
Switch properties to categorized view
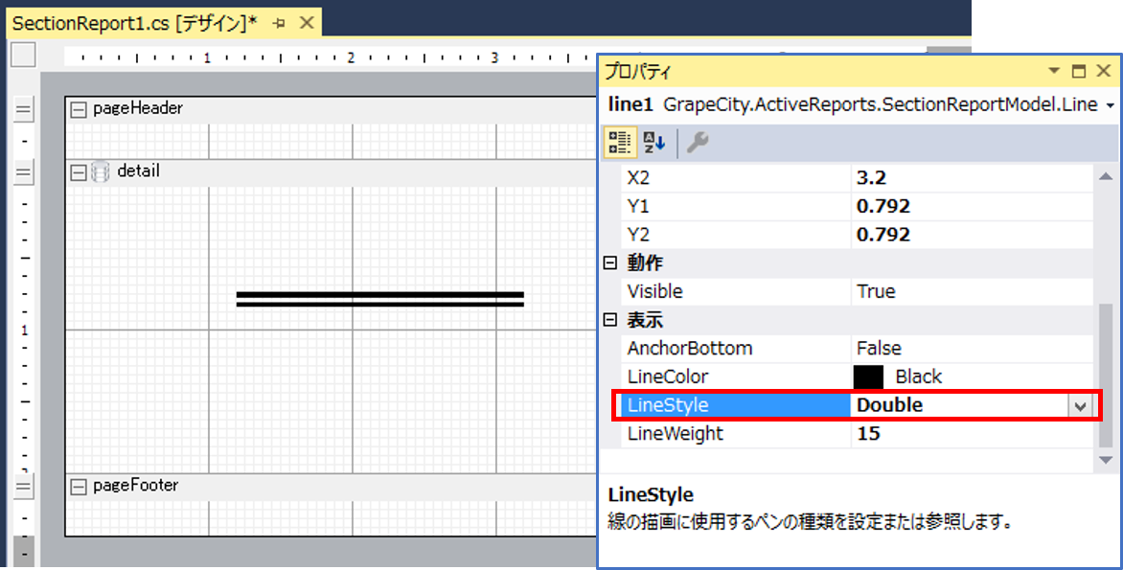(x=619, y=143)
